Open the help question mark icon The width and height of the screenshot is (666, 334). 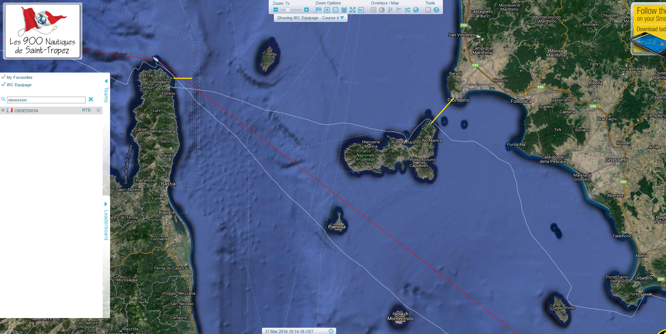436,10
